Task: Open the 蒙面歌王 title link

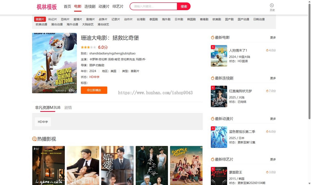Action: [x=236, y=172]
